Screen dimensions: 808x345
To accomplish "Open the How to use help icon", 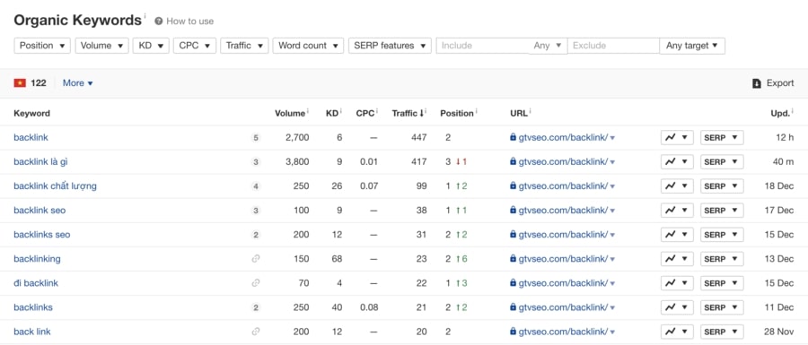I will [159, 22].
